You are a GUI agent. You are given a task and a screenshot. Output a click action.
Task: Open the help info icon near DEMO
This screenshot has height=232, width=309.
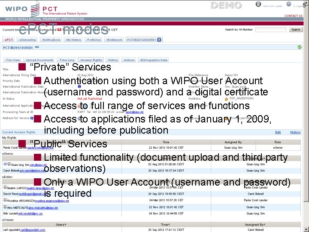pyautogui.click(x=258, y=4)
